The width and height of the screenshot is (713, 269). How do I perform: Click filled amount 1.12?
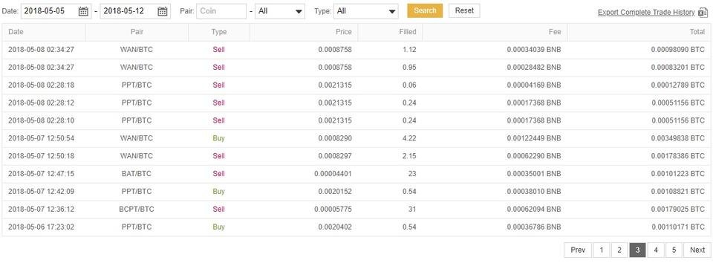[409, 50]
